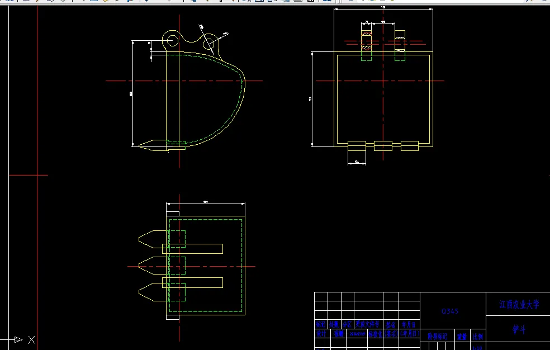Select the top bucket tooth in plan view
550x350 pixels.
(x=153, y=239)
